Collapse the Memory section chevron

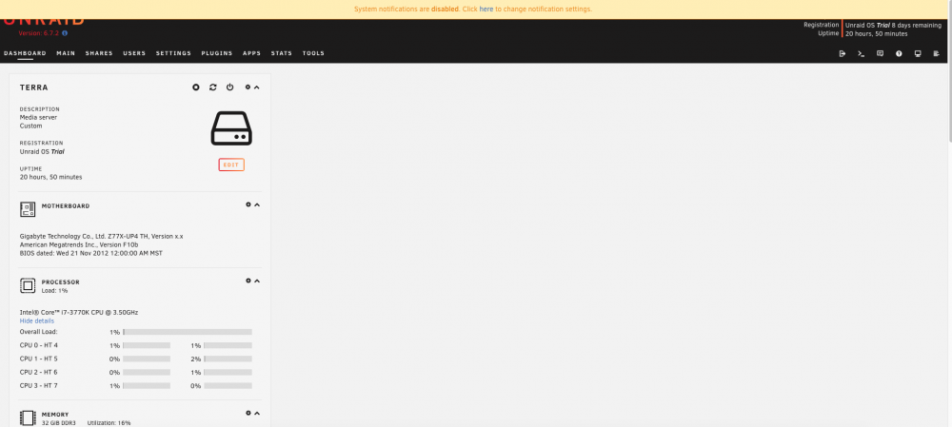point(257,413)
